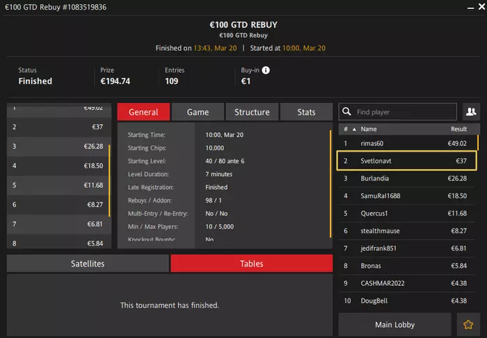Click payout place 8 row €5.84
The image size is (487, 338).
click(59, 241)
